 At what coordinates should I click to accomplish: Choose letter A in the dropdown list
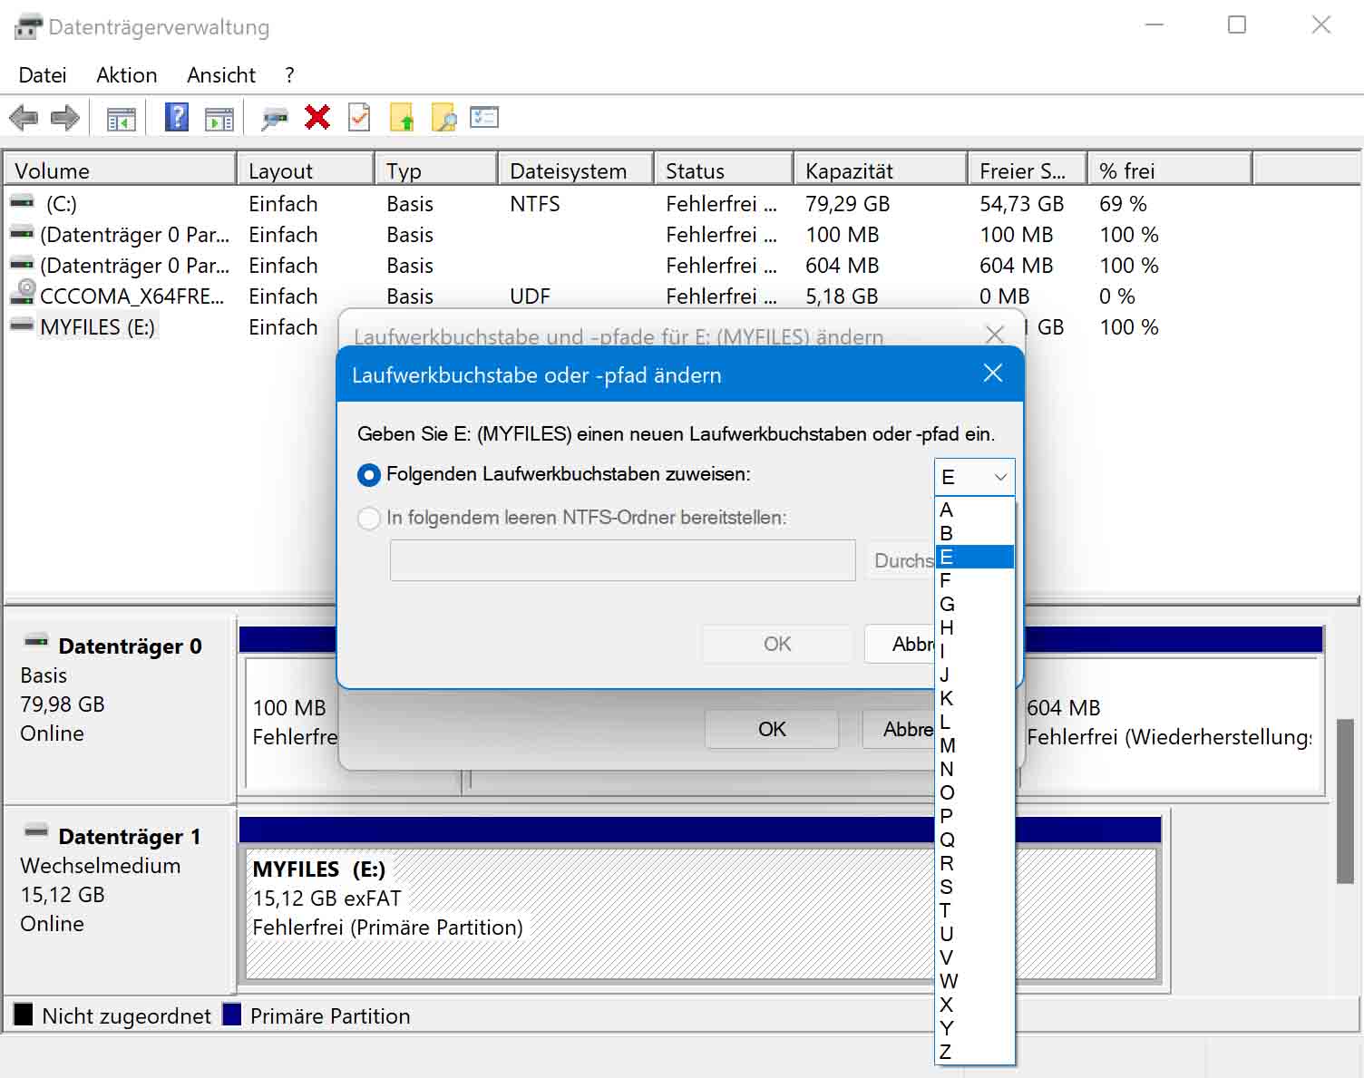[x=974, y=510]
